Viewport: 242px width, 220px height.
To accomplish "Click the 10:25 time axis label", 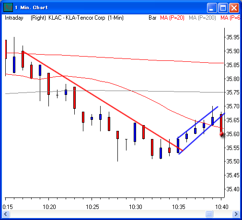I will (92, 207).
